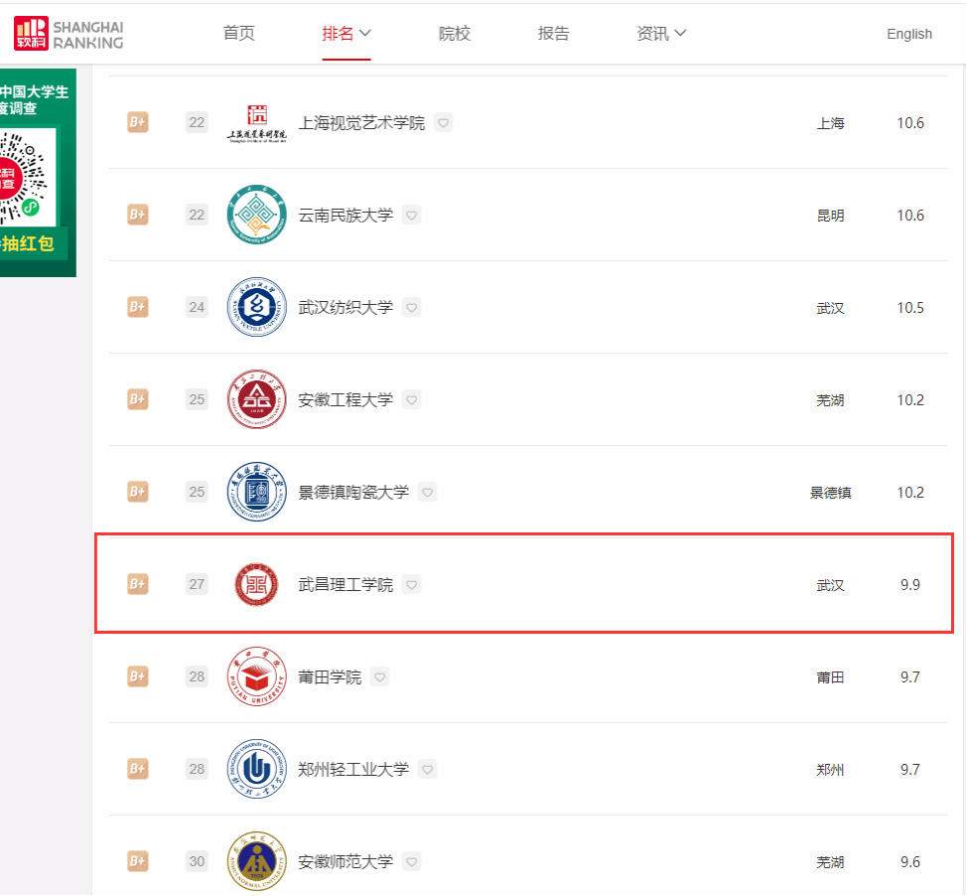Click 武昌理工学院 red seal logo
This screenshot has height=896, width=967.
[256, 584]
